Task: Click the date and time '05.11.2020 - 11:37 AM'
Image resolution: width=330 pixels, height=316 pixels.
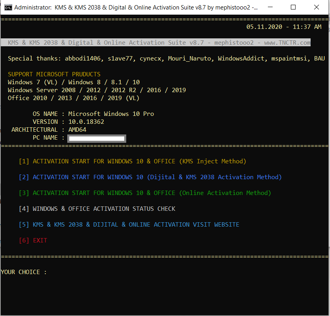Action: pos(284,27)
